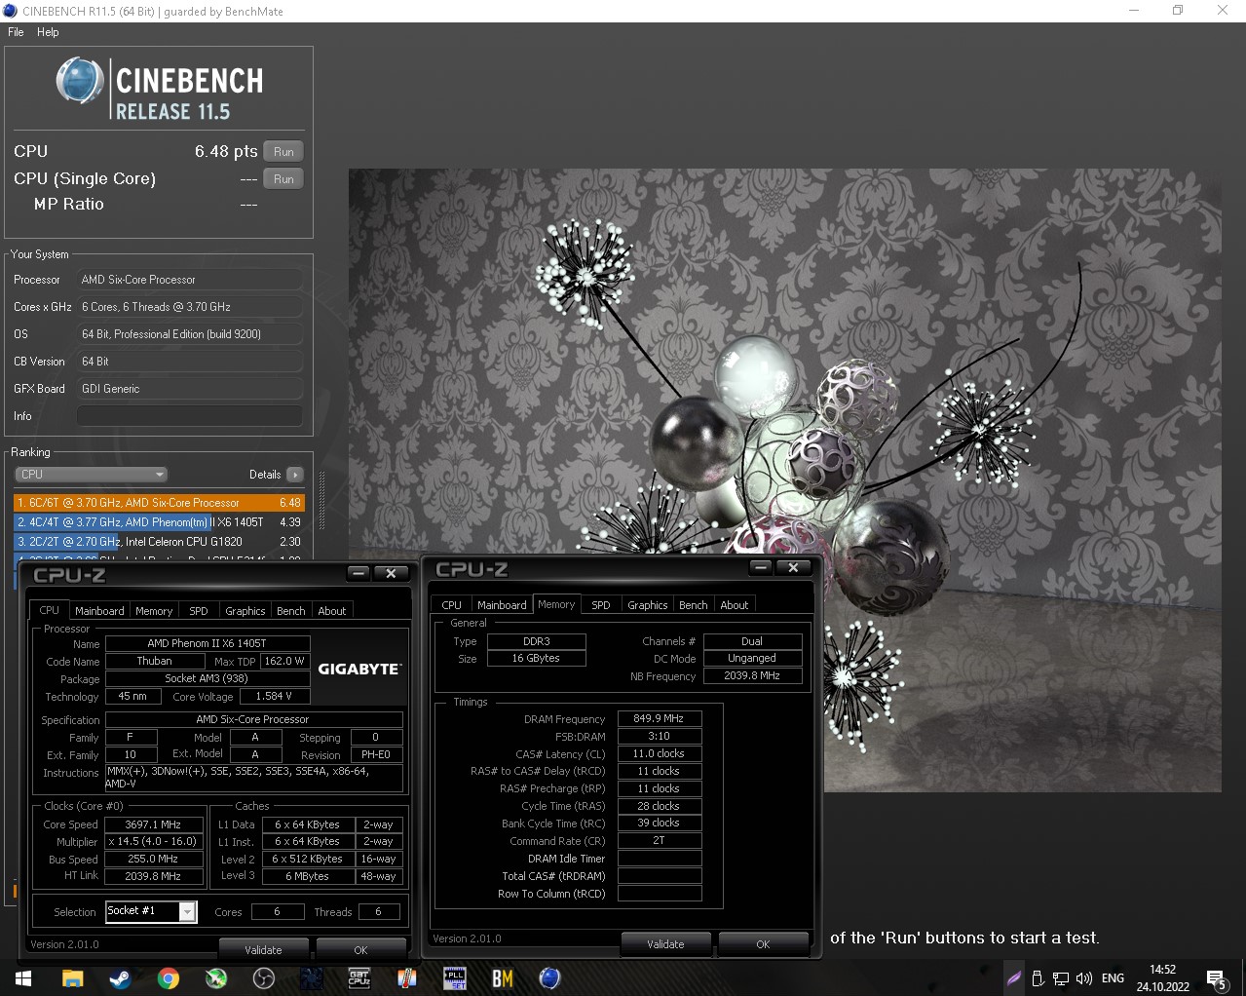
Task: Open the GBT CPU taskbar icon
Action: tap(359, 978)
